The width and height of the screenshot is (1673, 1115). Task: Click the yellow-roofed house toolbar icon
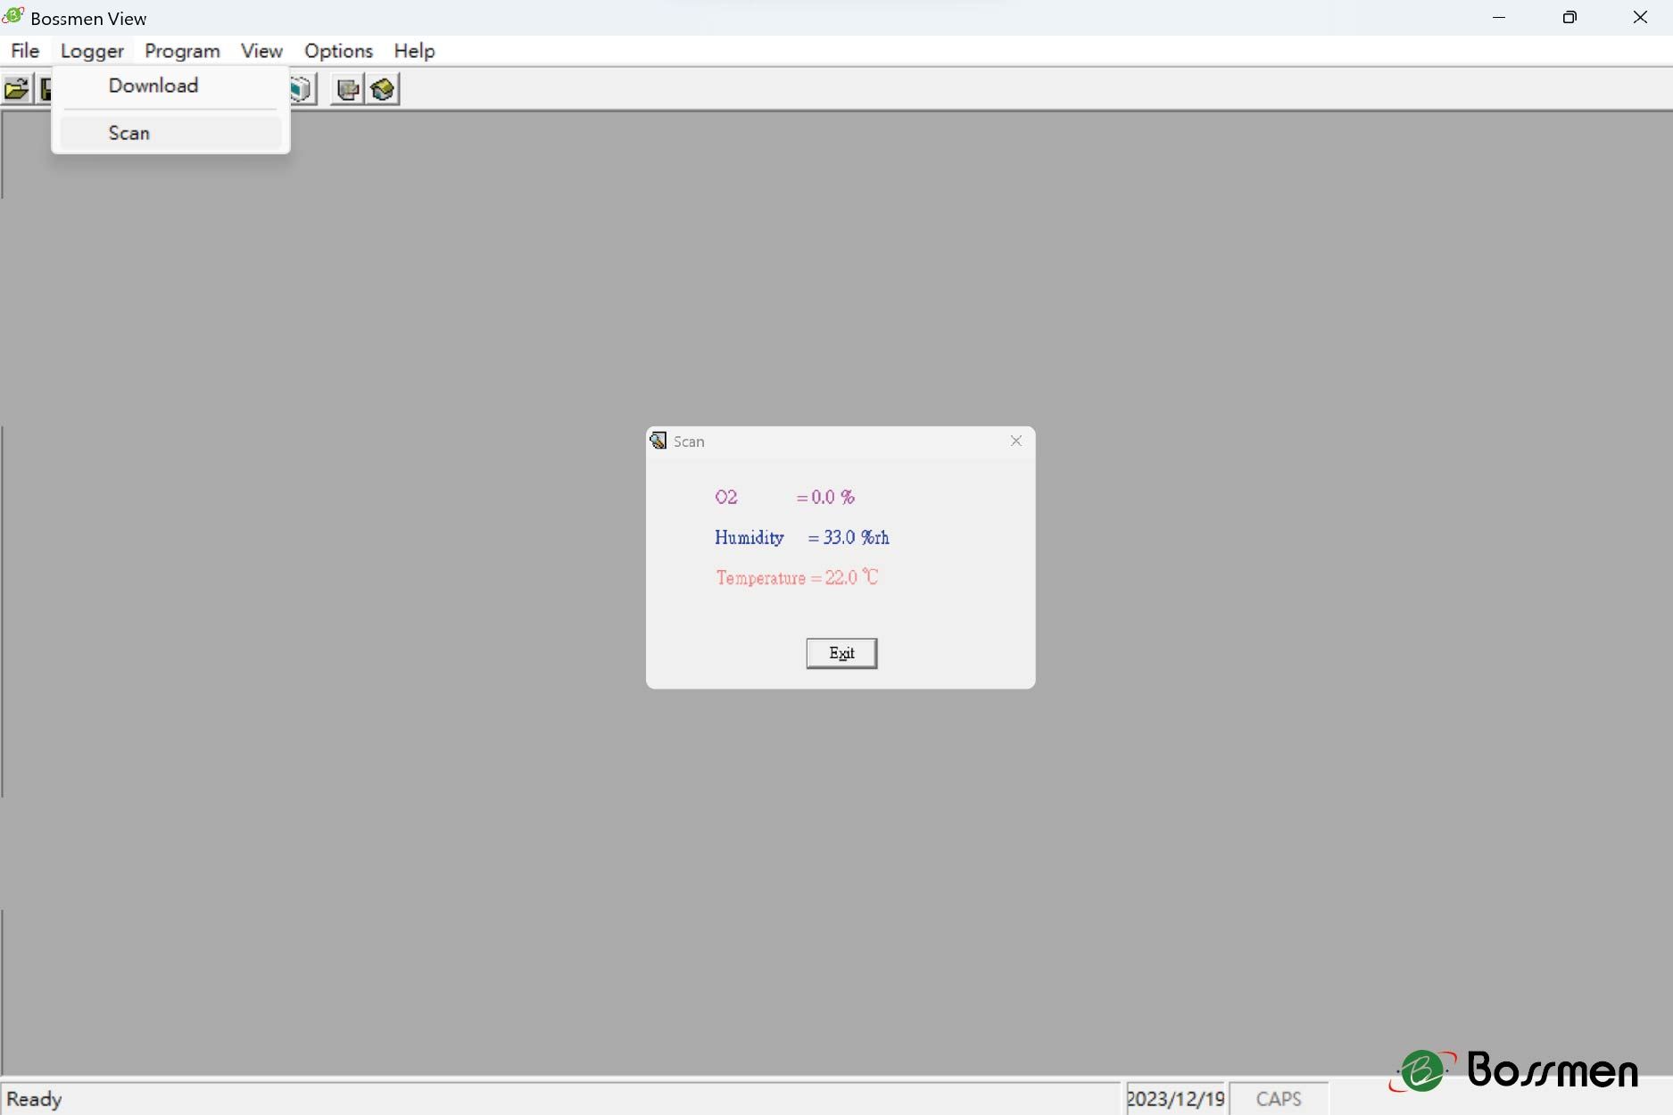click(x=383, y=89)
